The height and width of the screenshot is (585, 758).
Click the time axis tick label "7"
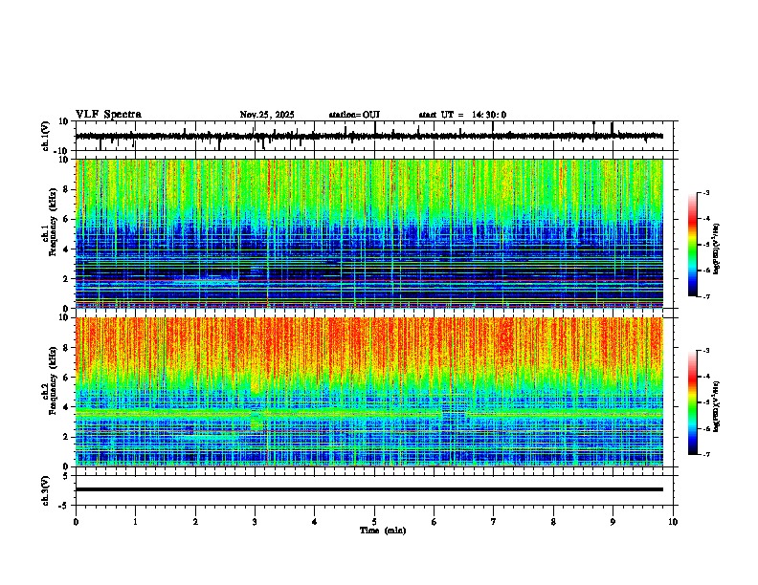click(494, 522)
